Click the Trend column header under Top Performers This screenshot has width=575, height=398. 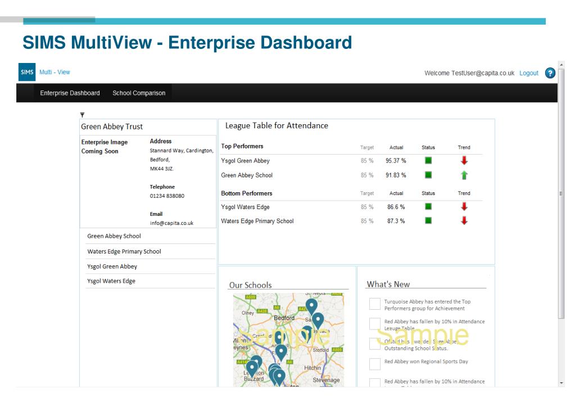point(464,147)
